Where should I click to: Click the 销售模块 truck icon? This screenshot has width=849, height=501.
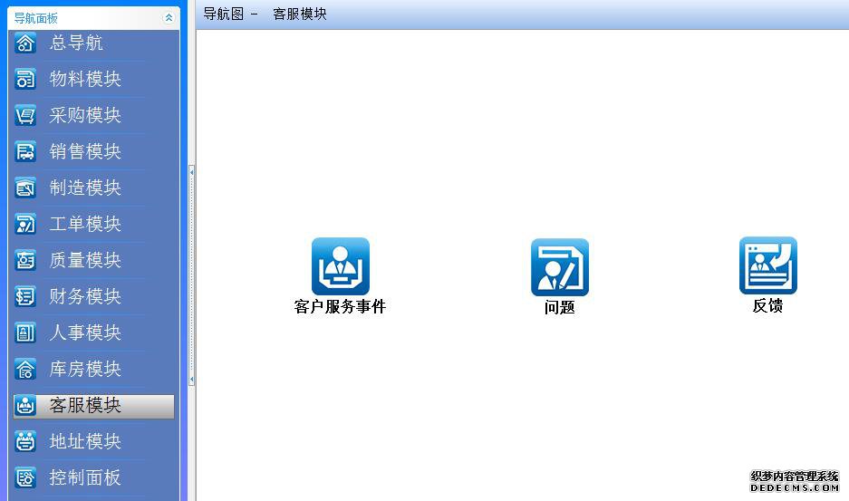24,151
